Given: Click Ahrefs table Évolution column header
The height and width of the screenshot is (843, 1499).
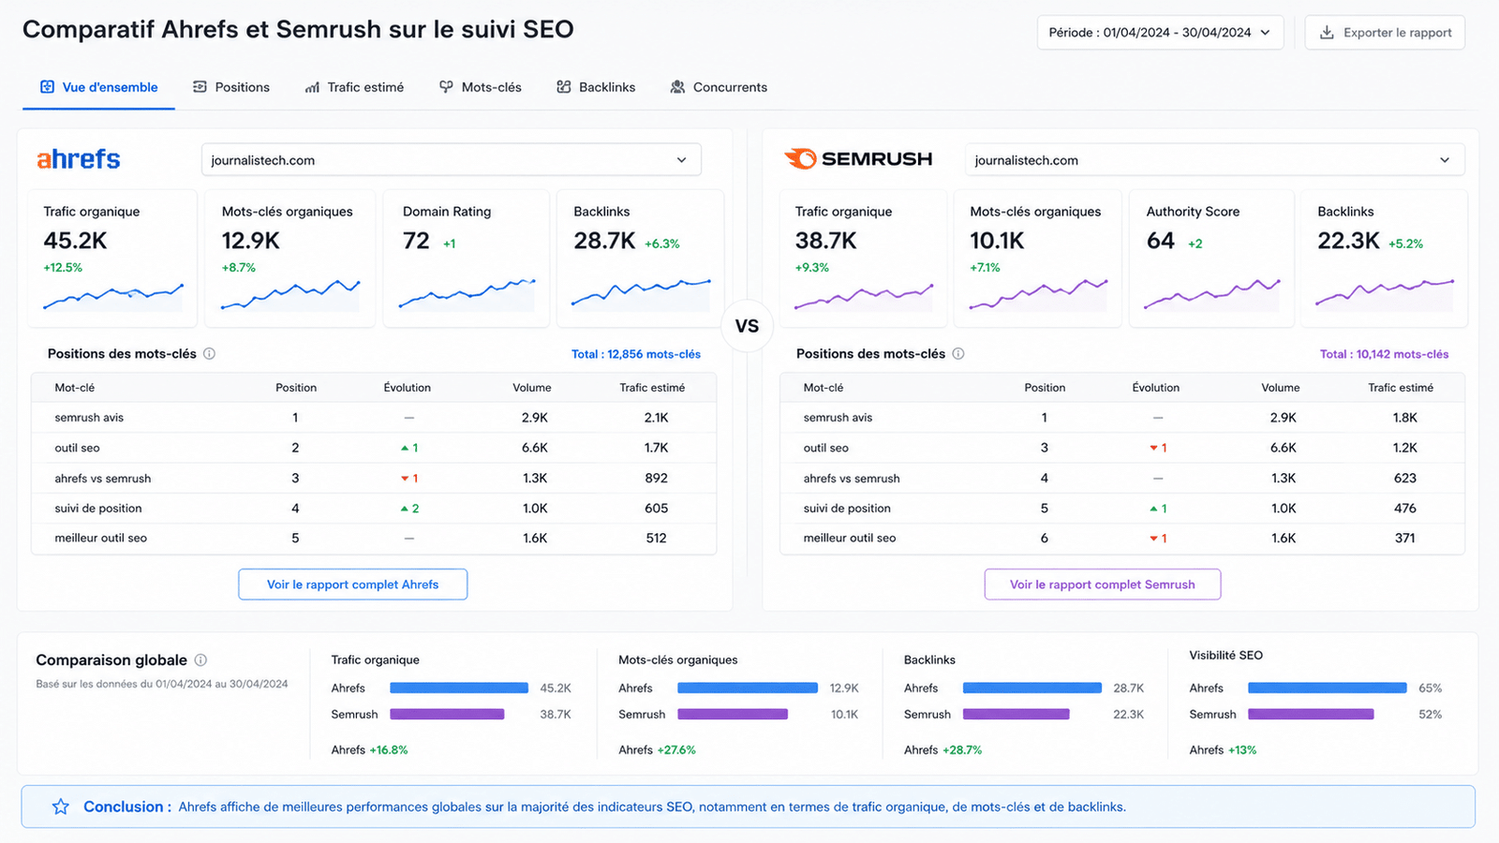Looking at the screenshot, I should coord(407,388).
